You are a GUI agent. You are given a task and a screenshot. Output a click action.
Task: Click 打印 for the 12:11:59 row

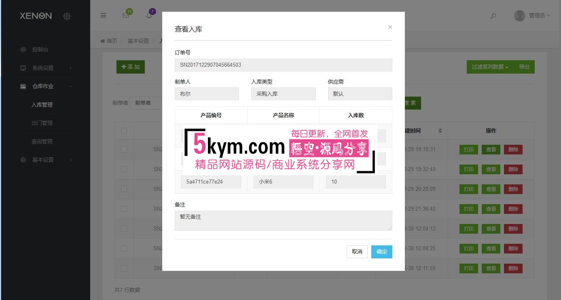(469, 268)
